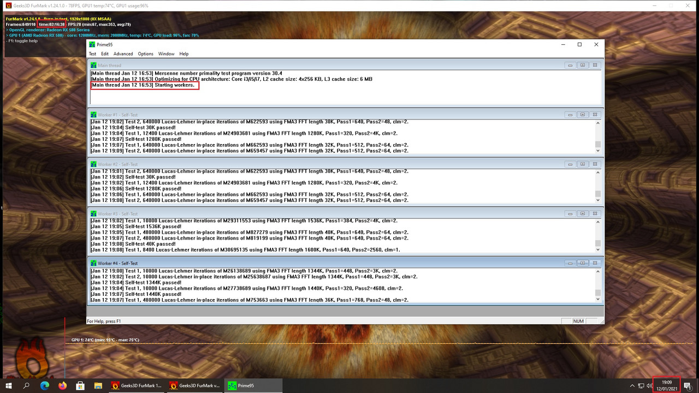699x393 pixels.
Task: Open the Windows Start menu
Action: (x=9, y=385)
